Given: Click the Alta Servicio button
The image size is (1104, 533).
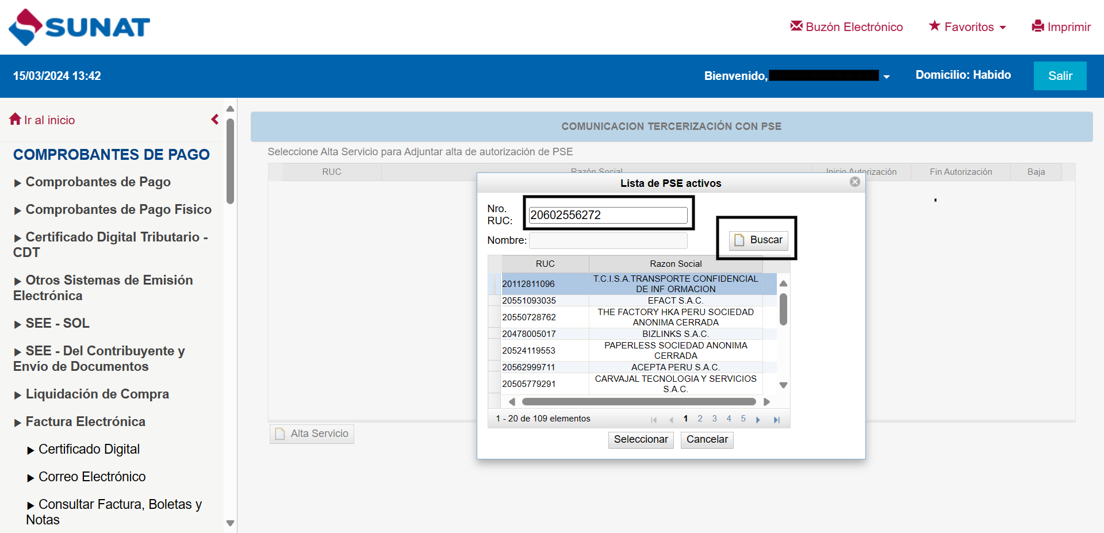Looking at the screenshot, I should point(312,434).
